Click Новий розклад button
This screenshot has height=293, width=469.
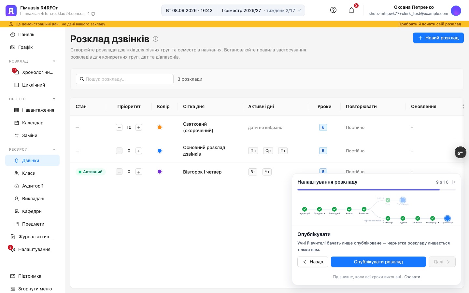(438, 38)
